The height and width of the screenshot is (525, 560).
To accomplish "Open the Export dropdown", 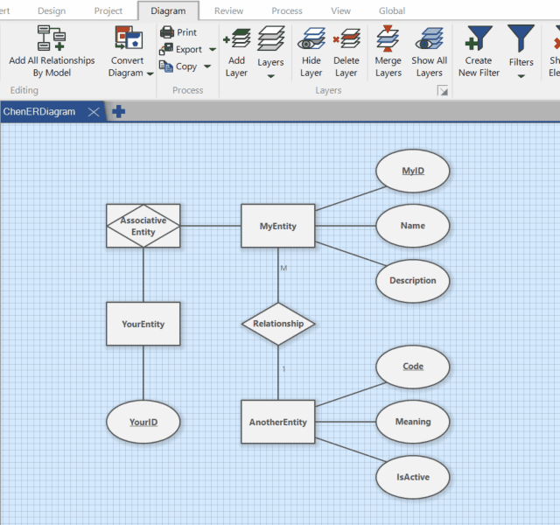I will coord(212,50).
